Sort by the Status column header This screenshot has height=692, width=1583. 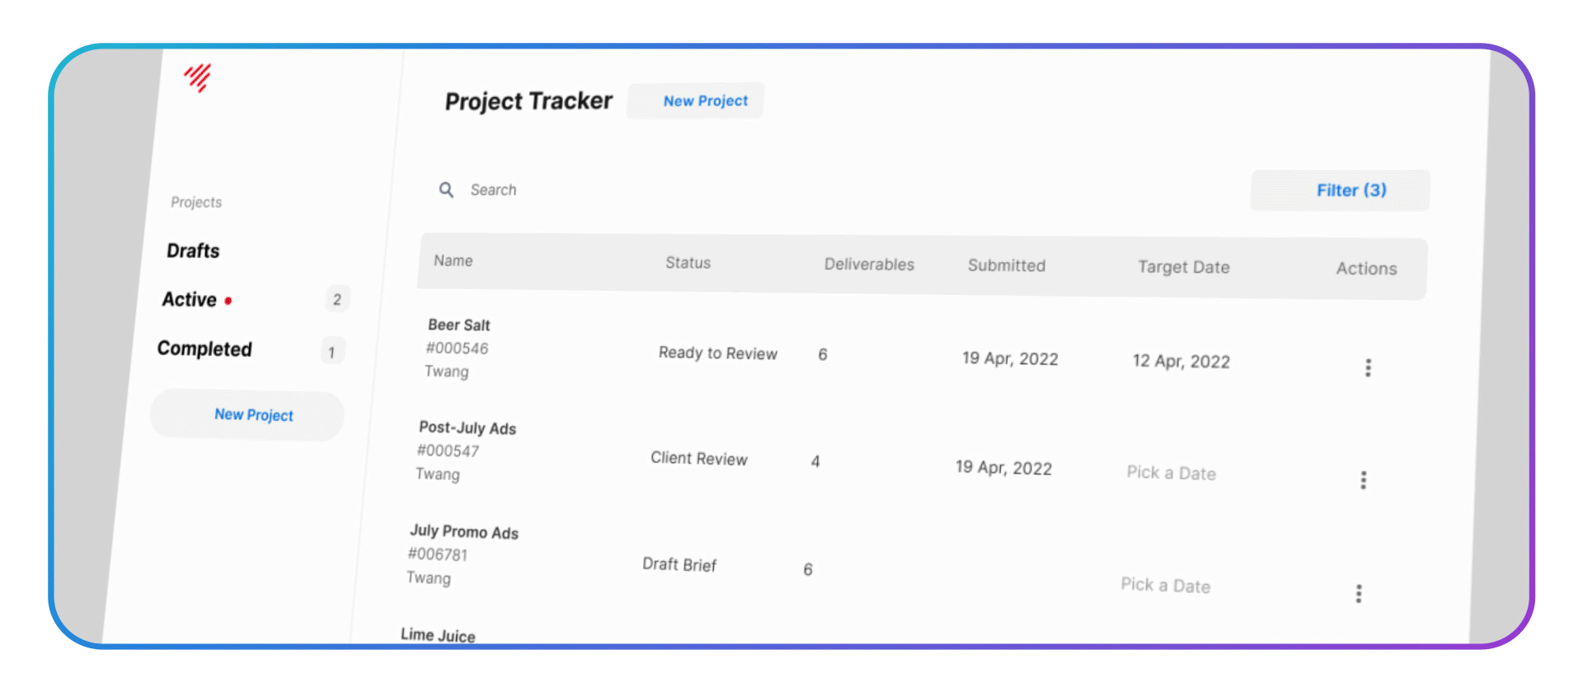pos(688,263)
